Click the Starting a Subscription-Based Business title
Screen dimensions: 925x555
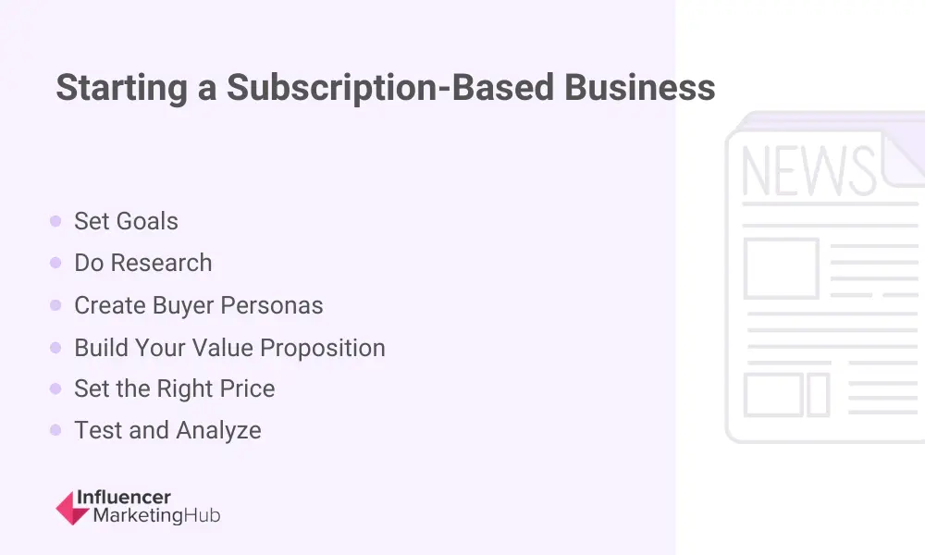385,88
